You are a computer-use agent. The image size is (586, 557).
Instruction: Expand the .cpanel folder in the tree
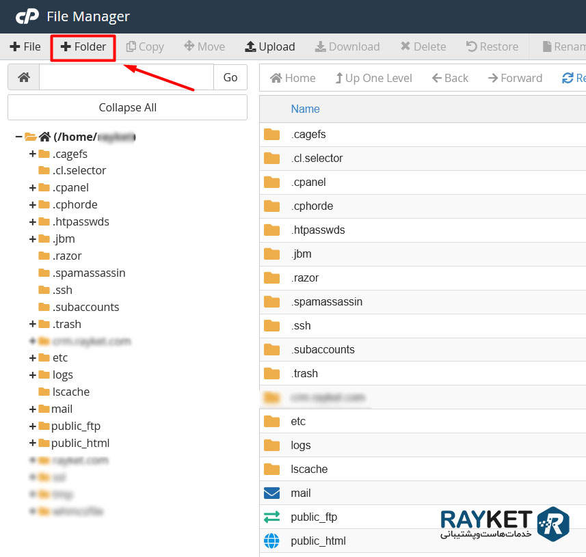click(33, 187)
